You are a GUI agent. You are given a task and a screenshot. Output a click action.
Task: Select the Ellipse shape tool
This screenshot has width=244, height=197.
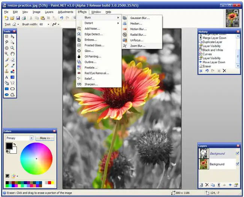click(6, 95)
